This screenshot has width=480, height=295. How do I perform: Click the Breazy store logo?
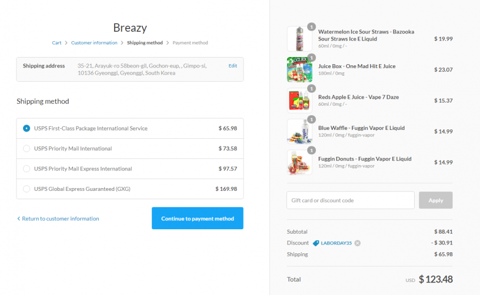130,27
